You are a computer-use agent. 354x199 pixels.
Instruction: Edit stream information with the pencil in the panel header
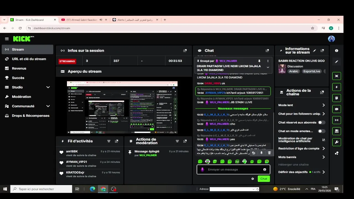[x=314, y=51]
